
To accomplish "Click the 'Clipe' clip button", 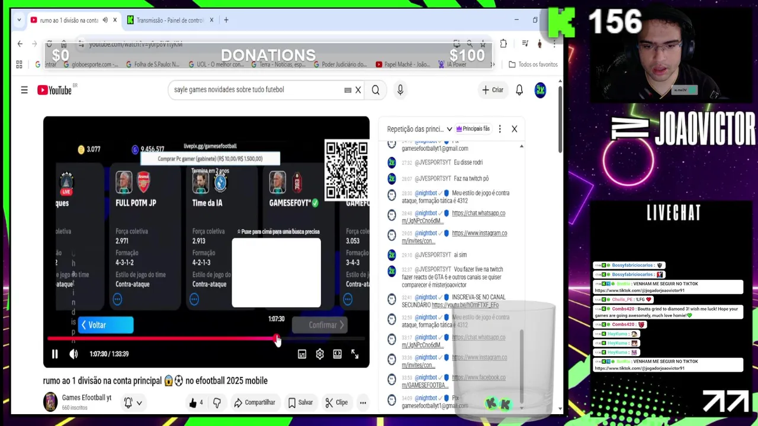I will 336,402.
